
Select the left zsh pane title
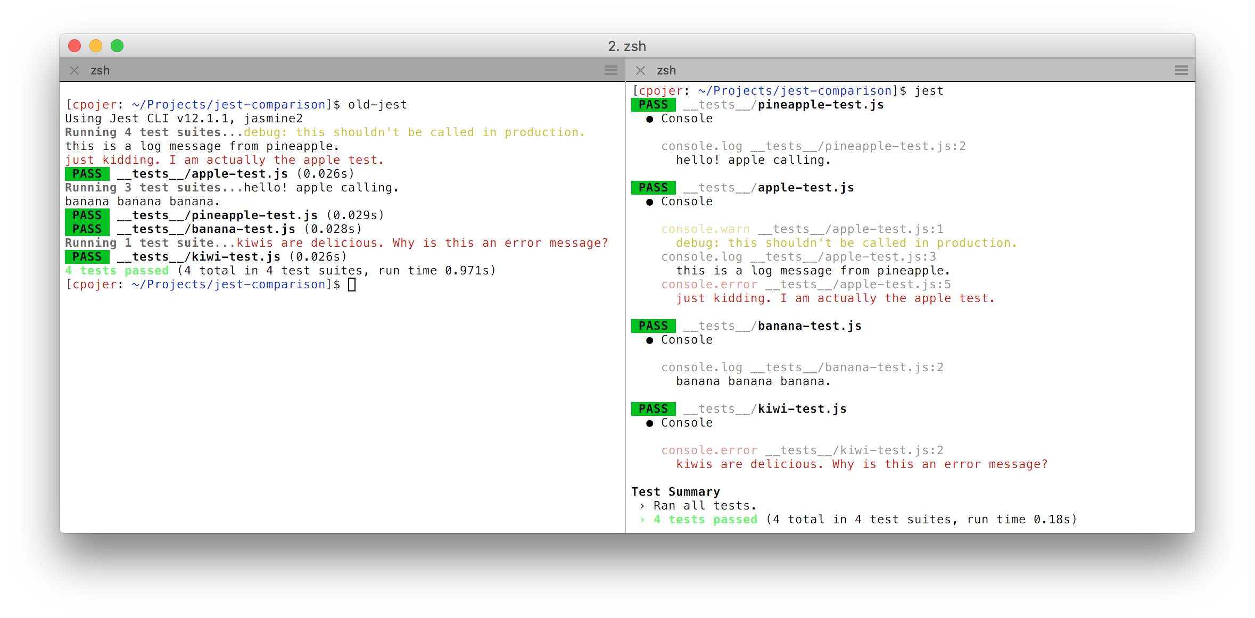tap(100, 70)
